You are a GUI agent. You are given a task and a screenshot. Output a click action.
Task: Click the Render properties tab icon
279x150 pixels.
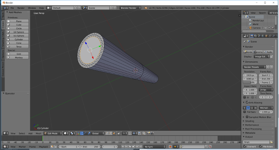tap(251, 36)
